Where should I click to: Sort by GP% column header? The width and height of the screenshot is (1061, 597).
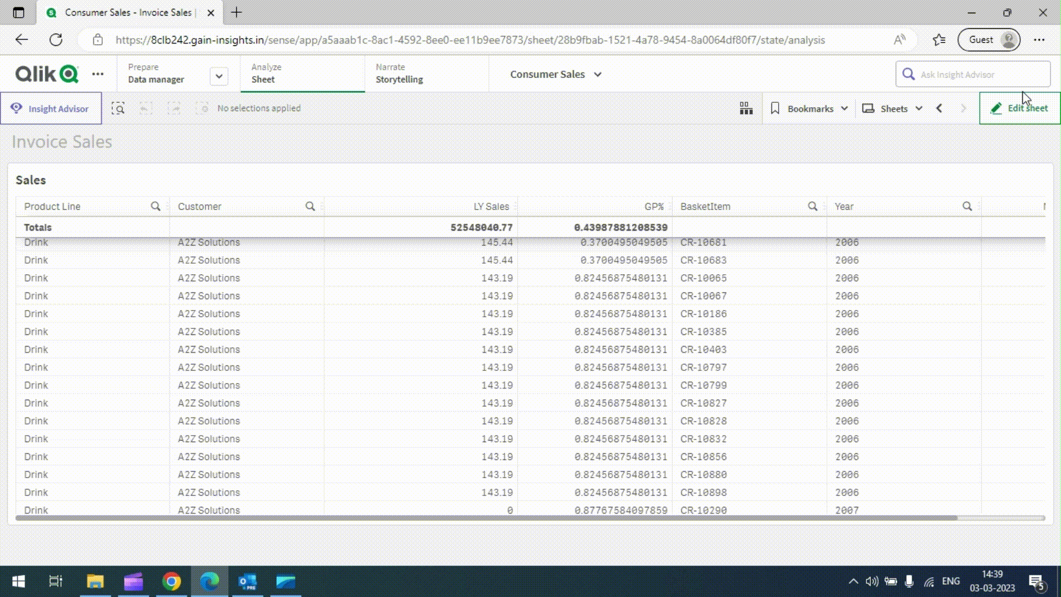pyautogui.click(x=654, y=206)
